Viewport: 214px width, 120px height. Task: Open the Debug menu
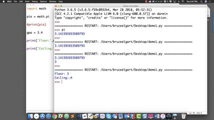click(35, 1)
